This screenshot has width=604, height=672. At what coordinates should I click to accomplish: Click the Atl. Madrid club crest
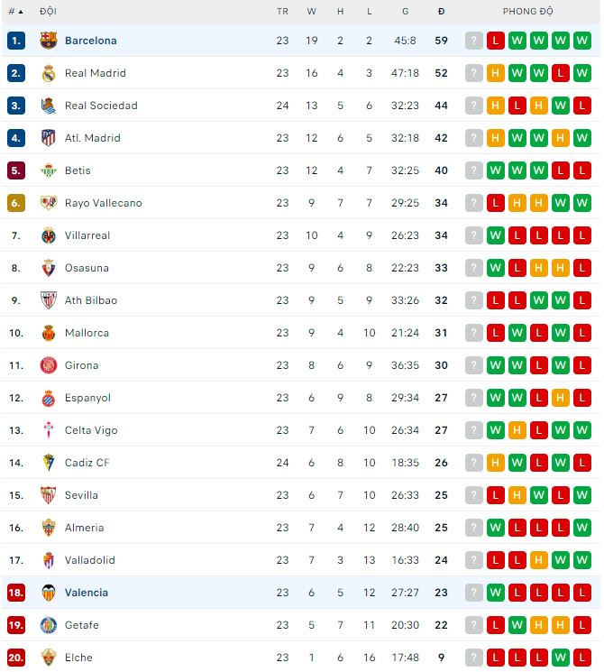coord(49,138)
